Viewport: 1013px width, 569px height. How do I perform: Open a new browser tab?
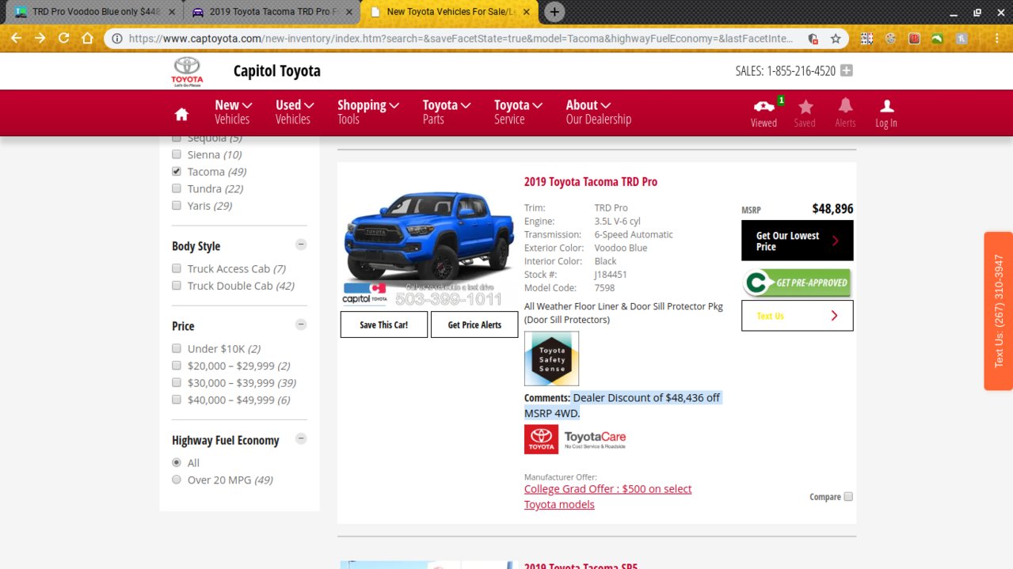tap(555, 12)
